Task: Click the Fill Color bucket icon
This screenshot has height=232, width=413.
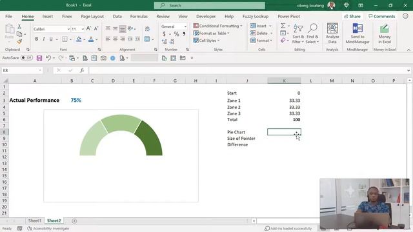Action: [79, 39]
